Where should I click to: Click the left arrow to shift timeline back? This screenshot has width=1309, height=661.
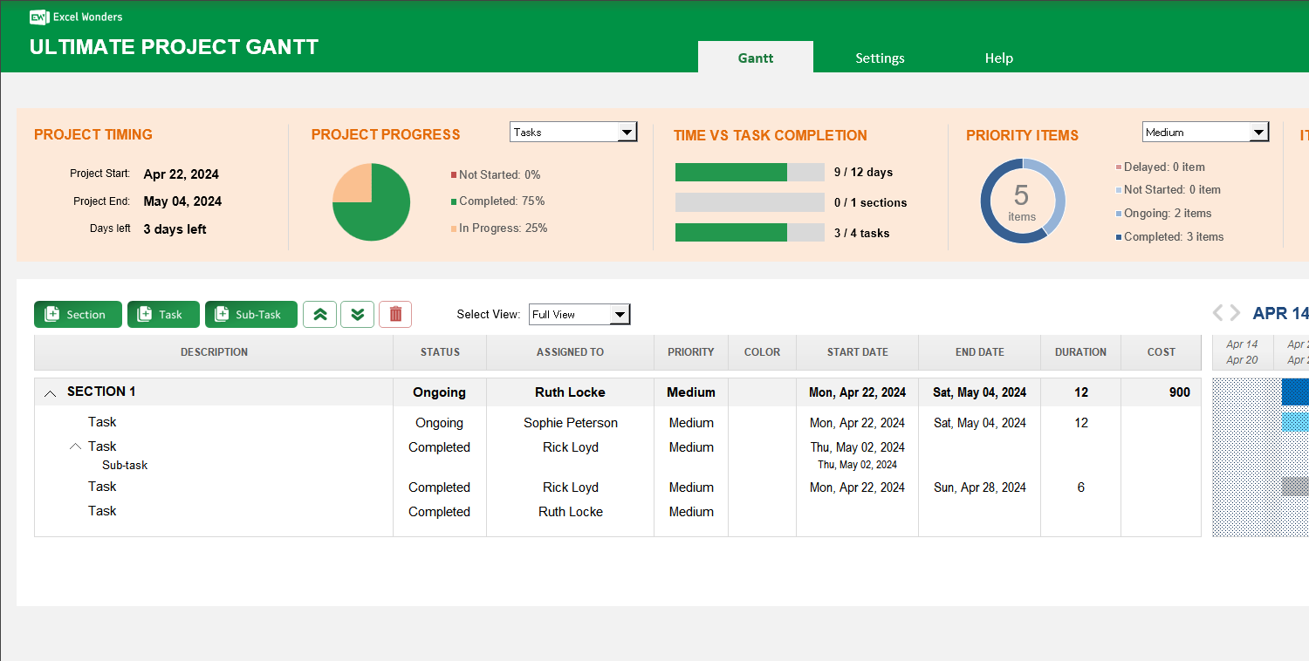(x=1217, y=312)
